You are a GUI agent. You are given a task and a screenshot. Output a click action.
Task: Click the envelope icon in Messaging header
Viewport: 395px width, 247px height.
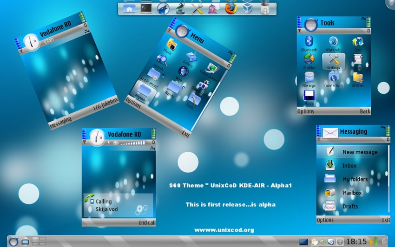[330, 133]
